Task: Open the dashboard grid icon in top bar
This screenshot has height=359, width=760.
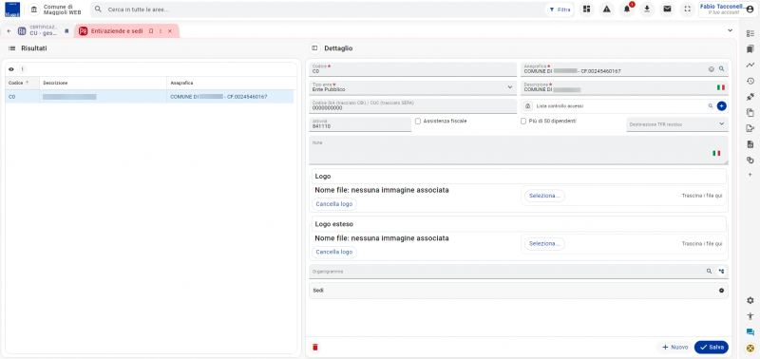Action: [x=586, y=9]
